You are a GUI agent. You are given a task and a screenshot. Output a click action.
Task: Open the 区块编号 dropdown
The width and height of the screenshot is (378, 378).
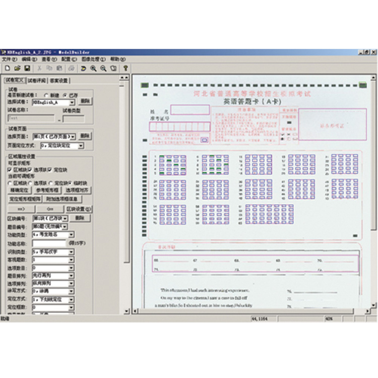point(66,218)
